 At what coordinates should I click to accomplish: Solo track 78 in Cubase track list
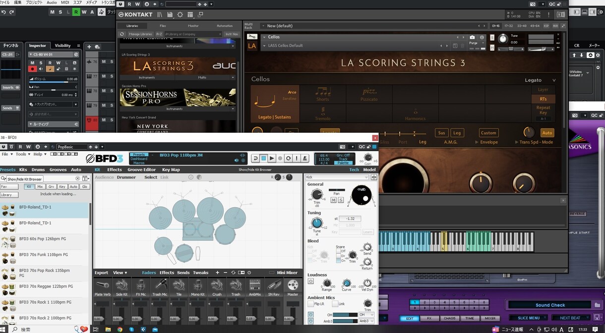[111, 91]
